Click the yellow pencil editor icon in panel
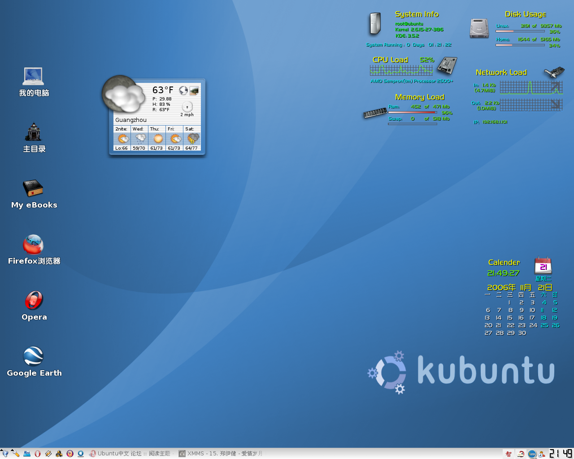574x459 pixels. [48, 454]
